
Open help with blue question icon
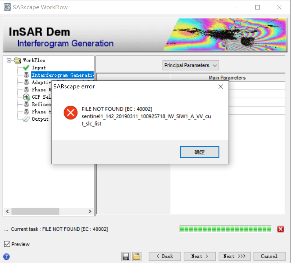coord(7,257)
